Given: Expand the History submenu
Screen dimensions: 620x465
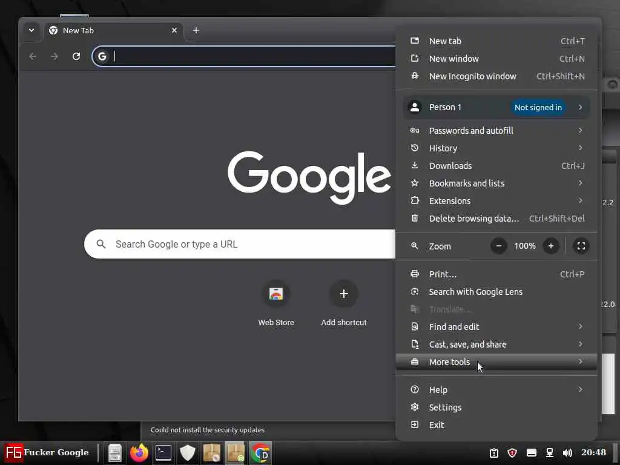Looking at the screenshot, I should (496, 148).
